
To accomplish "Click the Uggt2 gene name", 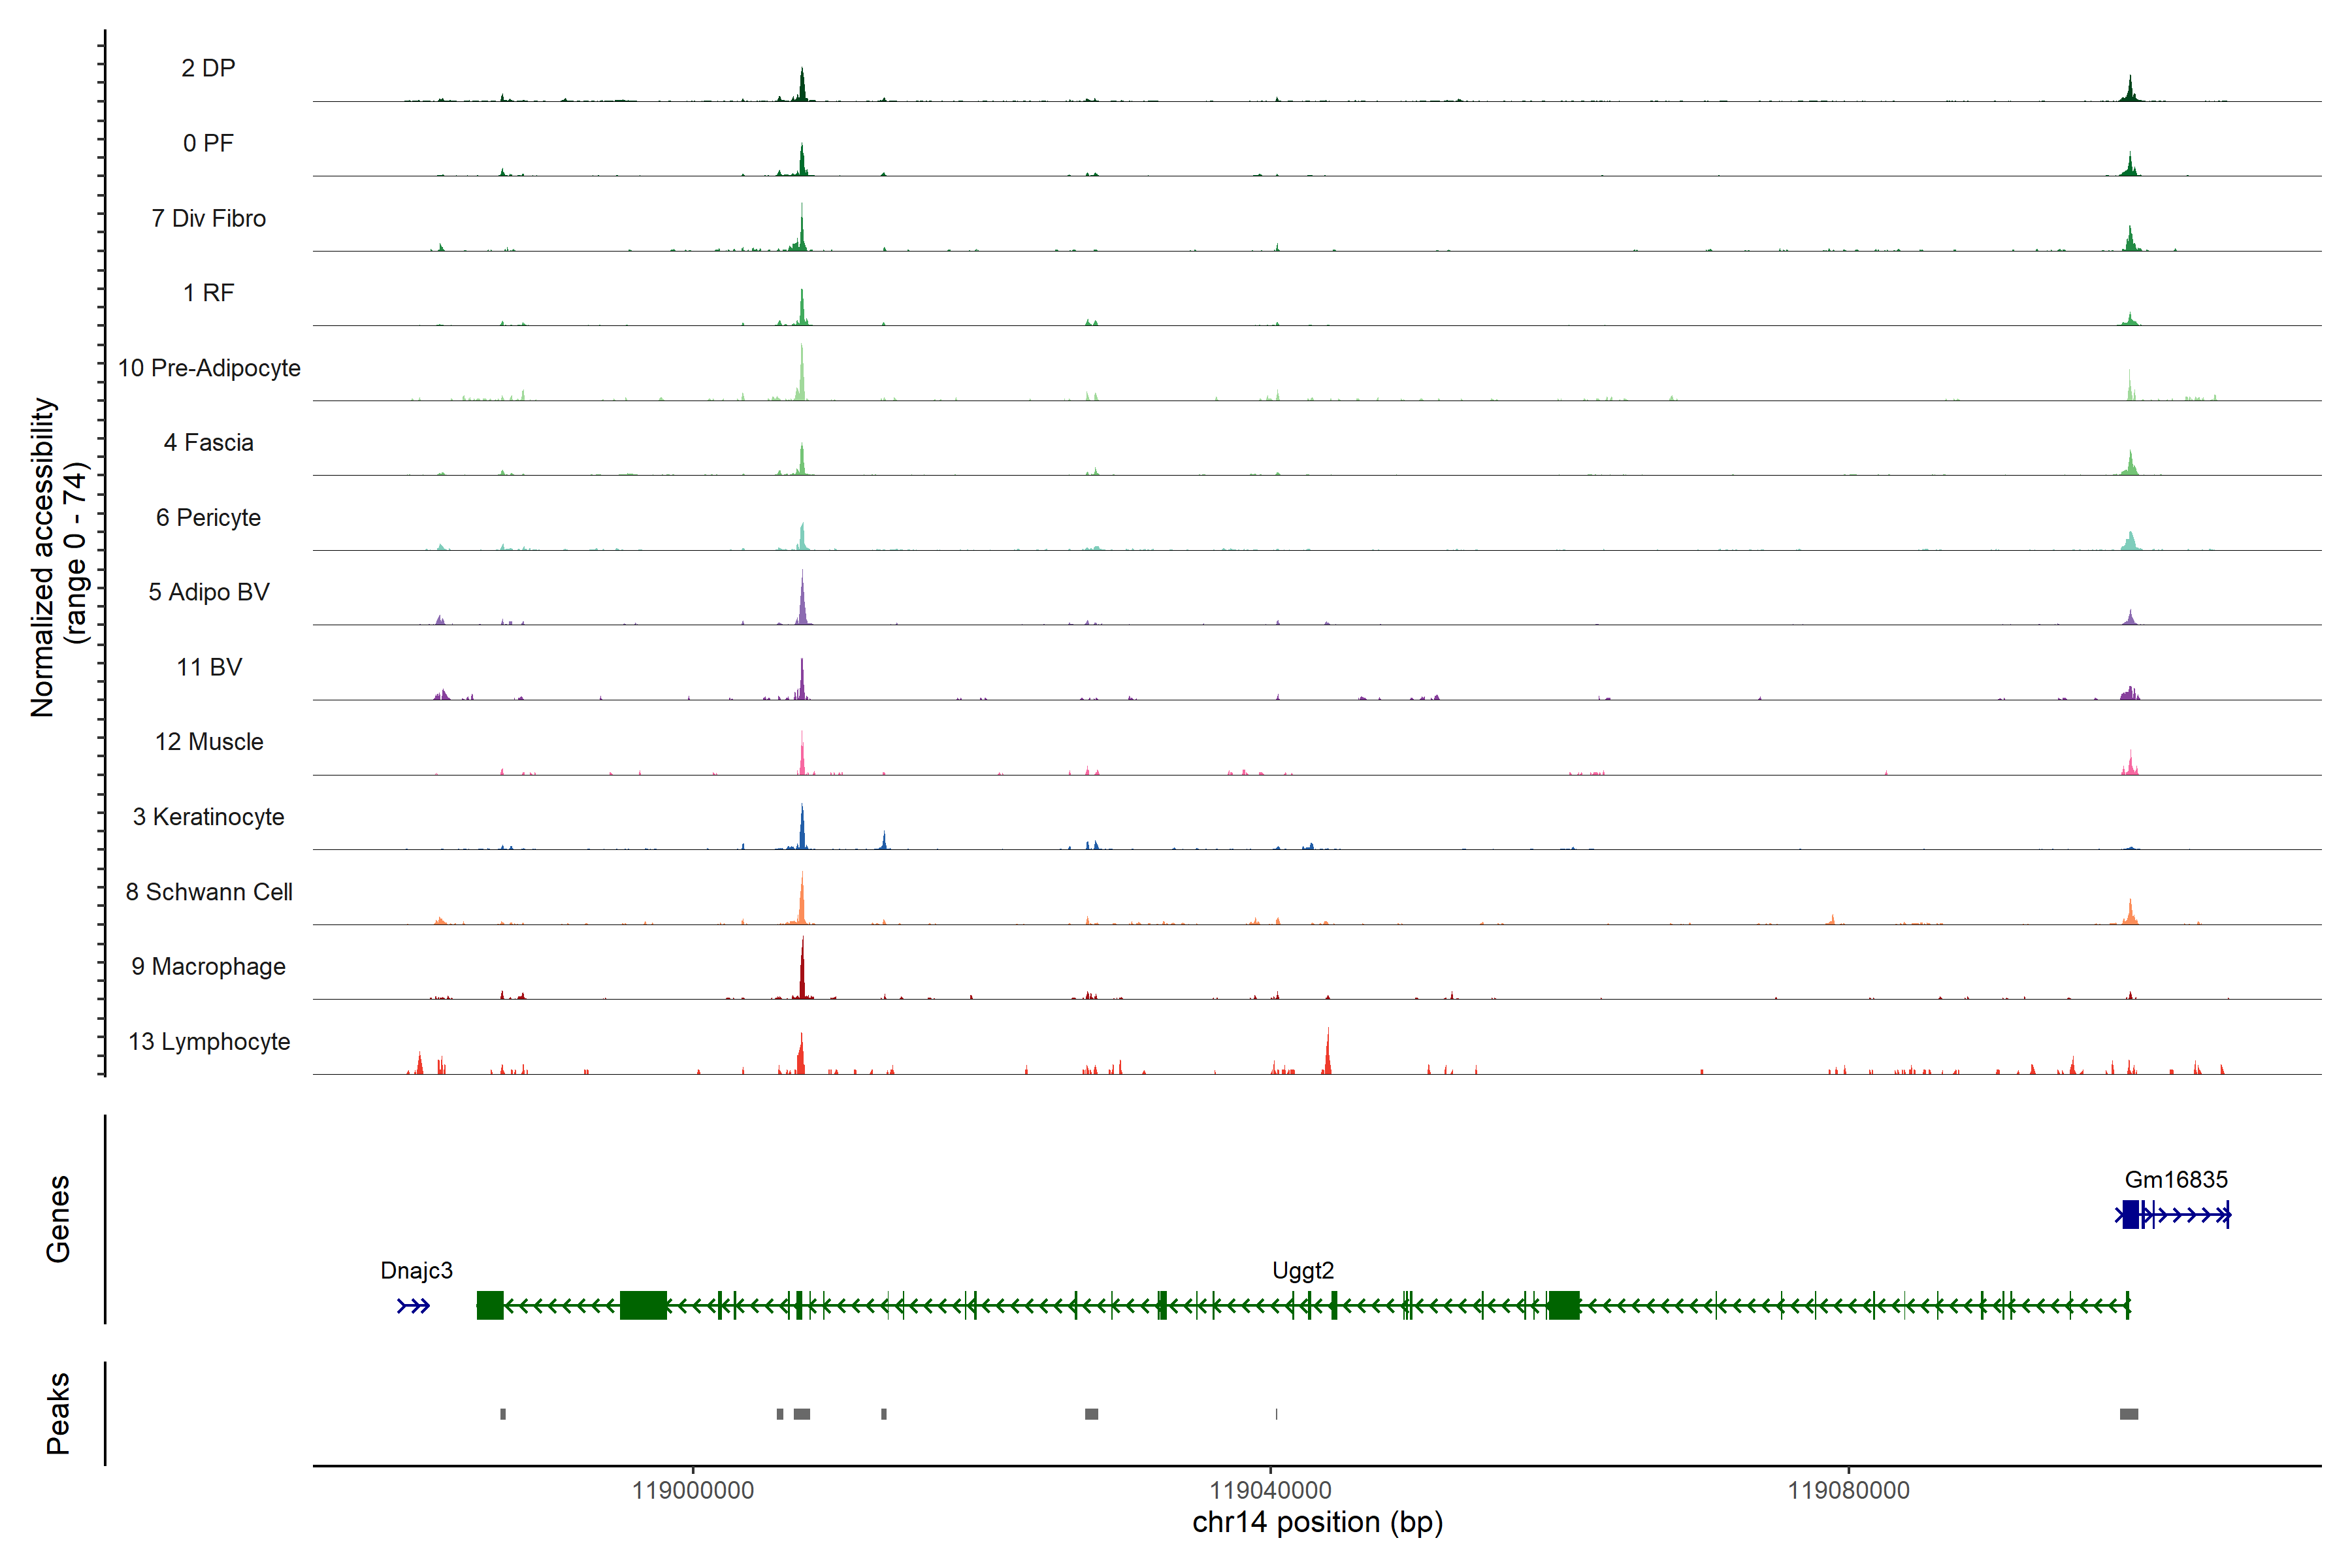I will 1303,1270.
